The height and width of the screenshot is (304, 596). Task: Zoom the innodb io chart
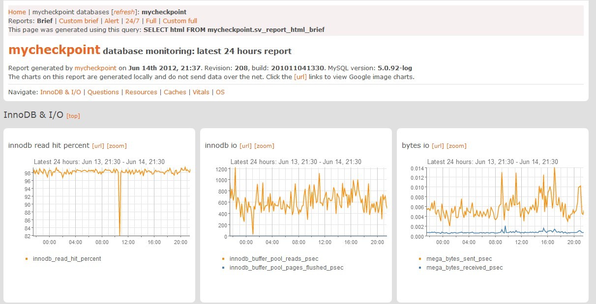click(x=264, y=146)
